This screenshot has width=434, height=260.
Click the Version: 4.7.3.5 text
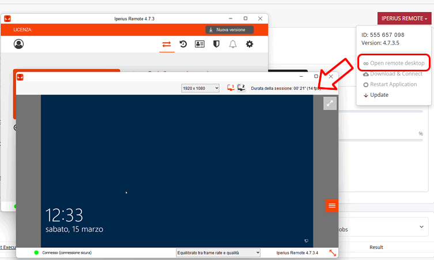[x=380, y=43]
